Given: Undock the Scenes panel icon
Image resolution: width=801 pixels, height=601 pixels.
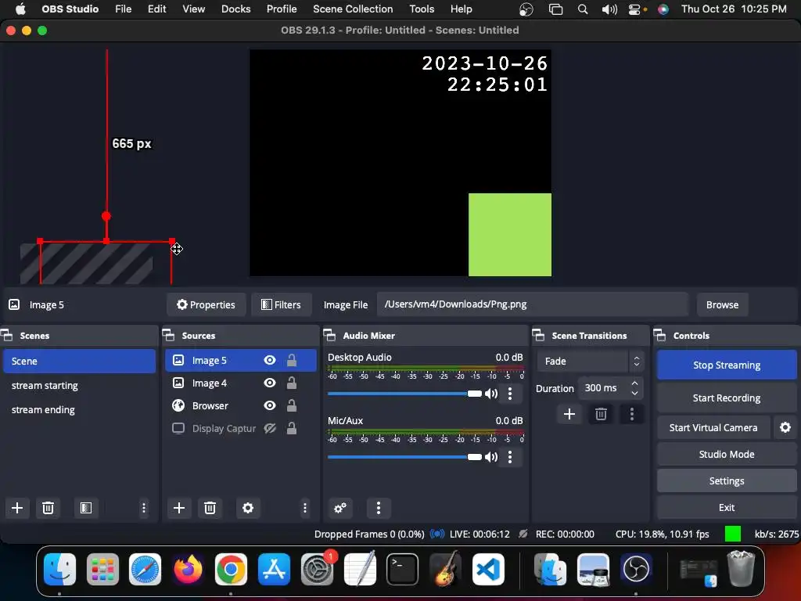Looking at the screenshot, I should pyautogui.click(x=7, y=335).
